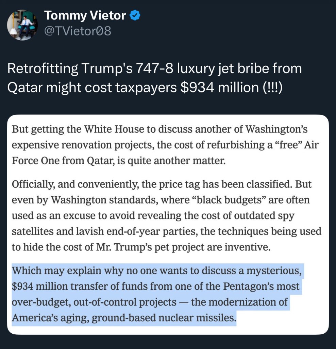Click "expensive renovation projects" in article text
The image size is (336, 349).
coord(83,145)
